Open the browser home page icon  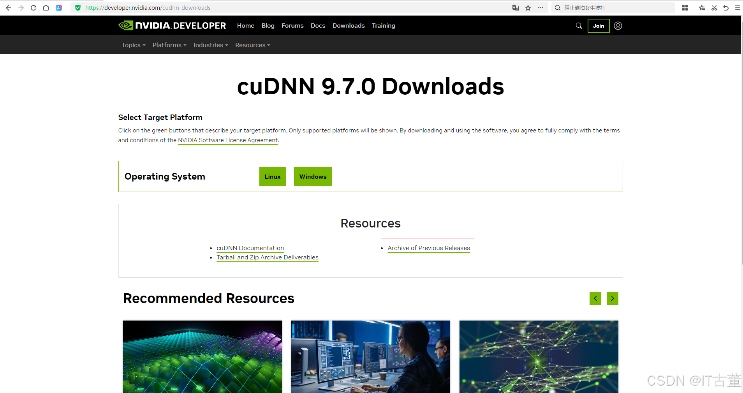point(46,8)
